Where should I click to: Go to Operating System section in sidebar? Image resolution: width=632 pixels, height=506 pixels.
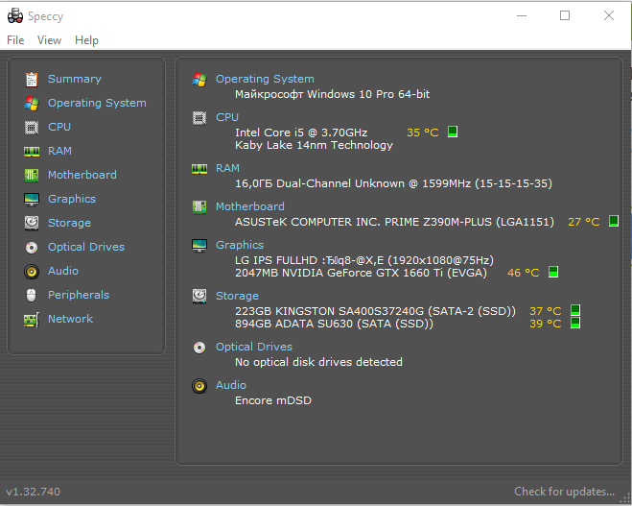pos(97,103)
